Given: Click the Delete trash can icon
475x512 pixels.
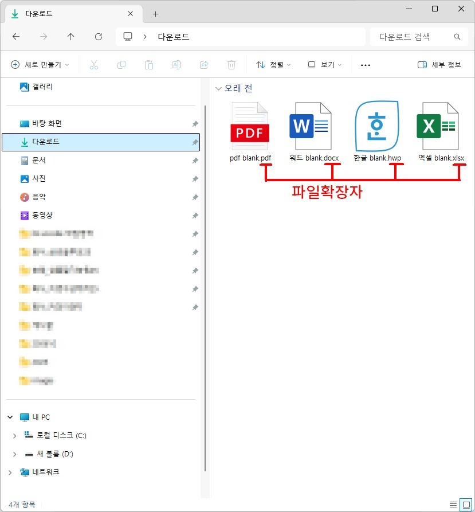Looking at the screenshot, I should point(231,65).
